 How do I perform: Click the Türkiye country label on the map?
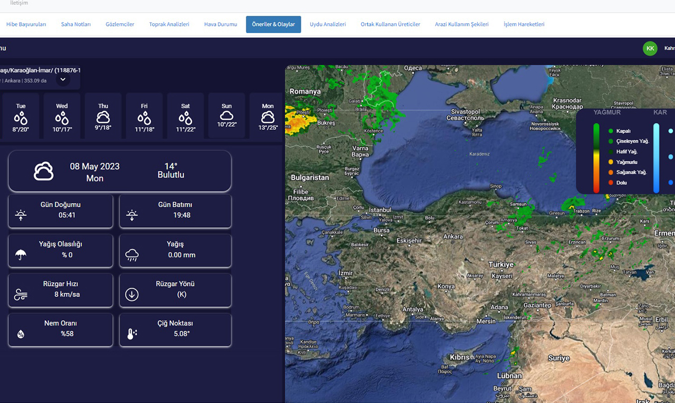500,264
